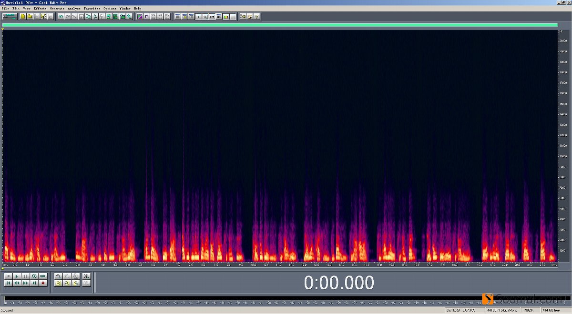Click the Save file toolbar icon
The image size is (572, 314).
coord(36,16)
